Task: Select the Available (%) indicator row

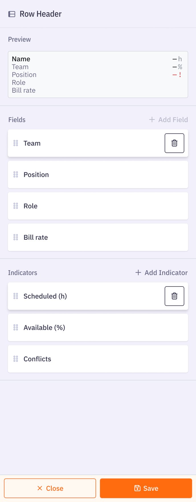Action: 98,327
